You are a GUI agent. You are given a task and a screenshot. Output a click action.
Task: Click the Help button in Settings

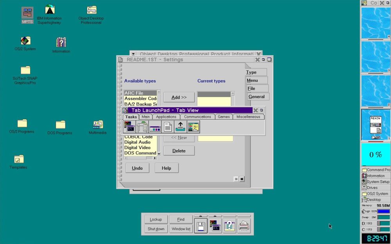click(167, 168)
